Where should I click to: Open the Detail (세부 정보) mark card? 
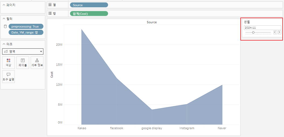click(37, 62)
